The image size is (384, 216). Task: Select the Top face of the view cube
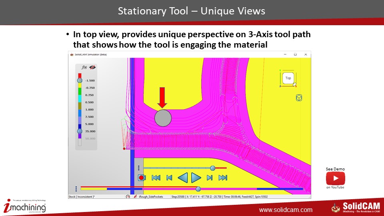click(x=288, y=78)
